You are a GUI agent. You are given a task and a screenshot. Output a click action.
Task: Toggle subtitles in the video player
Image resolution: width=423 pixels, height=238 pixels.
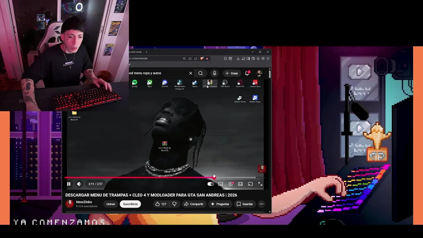coord(220,184)
